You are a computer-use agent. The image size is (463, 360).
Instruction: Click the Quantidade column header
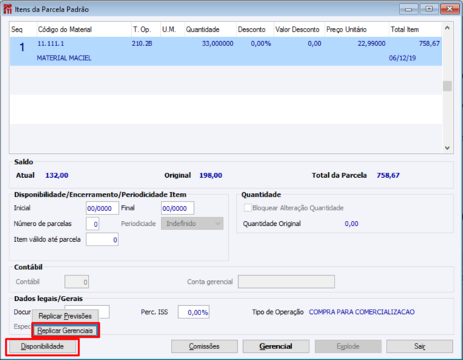click(x=211, y=30)
